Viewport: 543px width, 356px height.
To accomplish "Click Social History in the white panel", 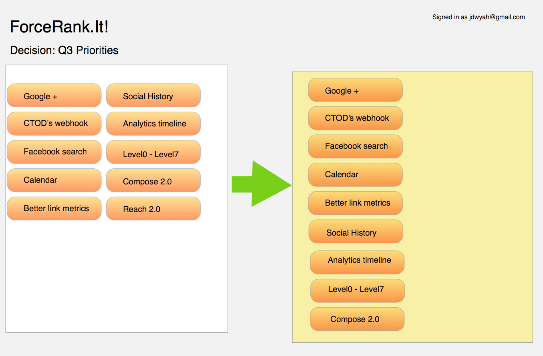I will [x=153, y=96].
